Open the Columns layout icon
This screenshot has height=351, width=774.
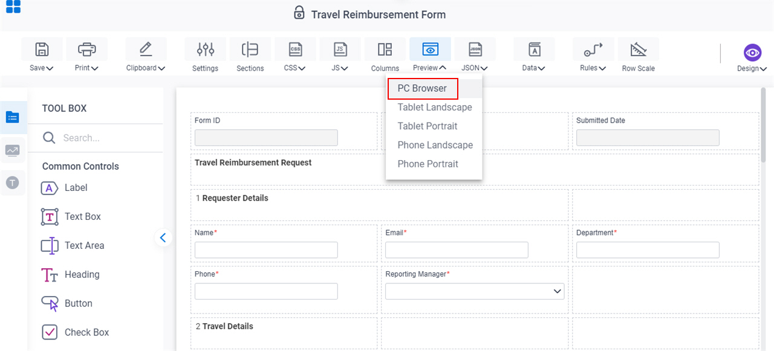385,50
